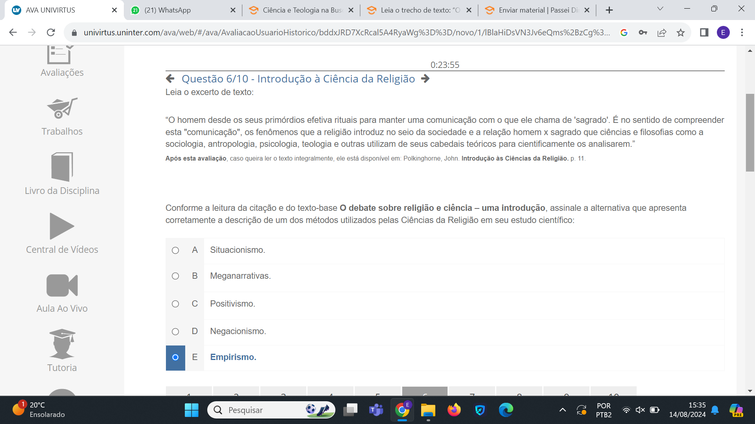Go to next question with right arrow
755x424 pixels.
tap(425, 79)
